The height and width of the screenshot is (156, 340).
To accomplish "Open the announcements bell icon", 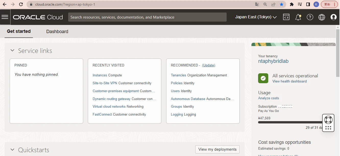I will tap(298, 17).
